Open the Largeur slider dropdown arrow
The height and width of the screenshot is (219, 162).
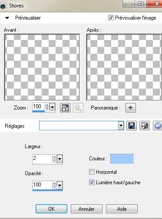point(60,159)
